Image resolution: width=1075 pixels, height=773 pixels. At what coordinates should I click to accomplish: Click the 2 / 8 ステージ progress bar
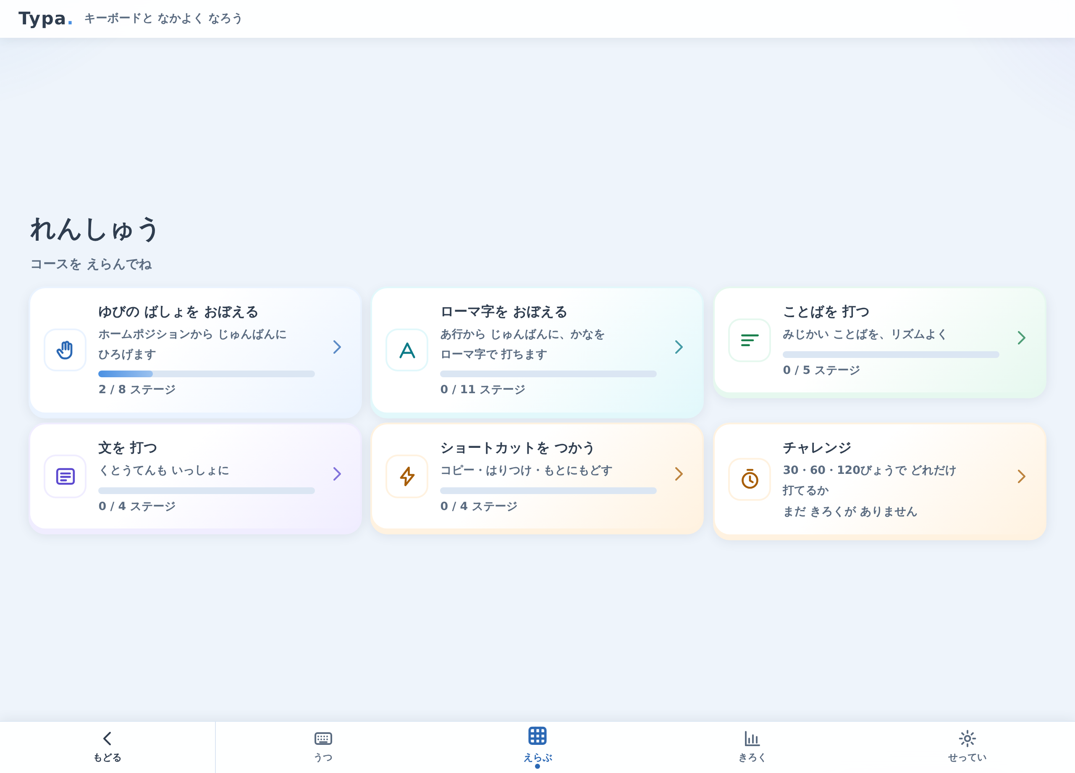tap(206, 374)
